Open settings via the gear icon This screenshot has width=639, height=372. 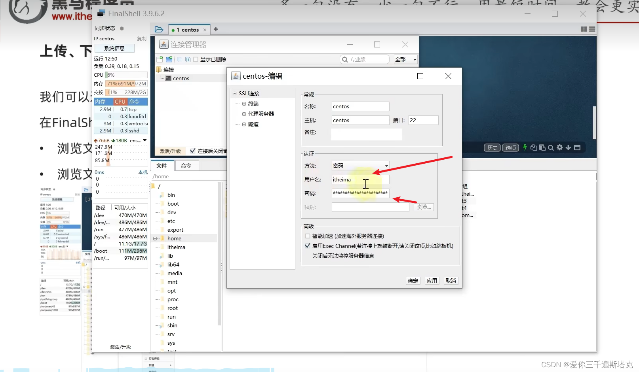(x=559, y=147)
